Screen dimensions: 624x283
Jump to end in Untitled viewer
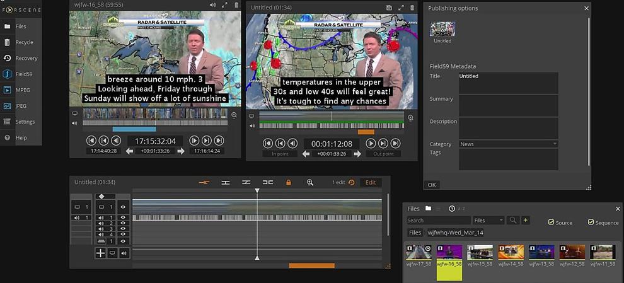coord(395,143)
